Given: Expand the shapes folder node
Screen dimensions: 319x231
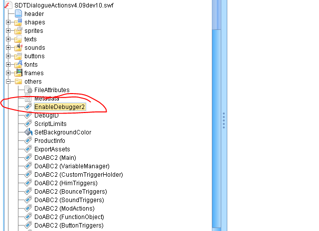Looking at the screenshot, I should click(x=8, y=22).
